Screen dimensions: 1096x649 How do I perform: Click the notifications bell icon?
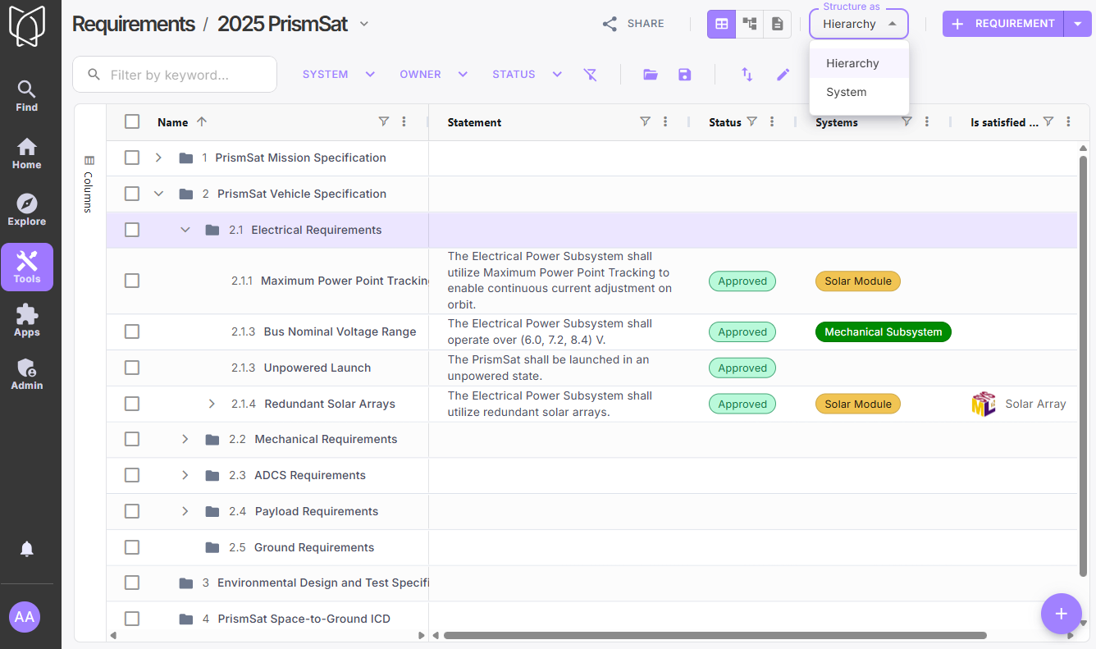pos(26,549)
